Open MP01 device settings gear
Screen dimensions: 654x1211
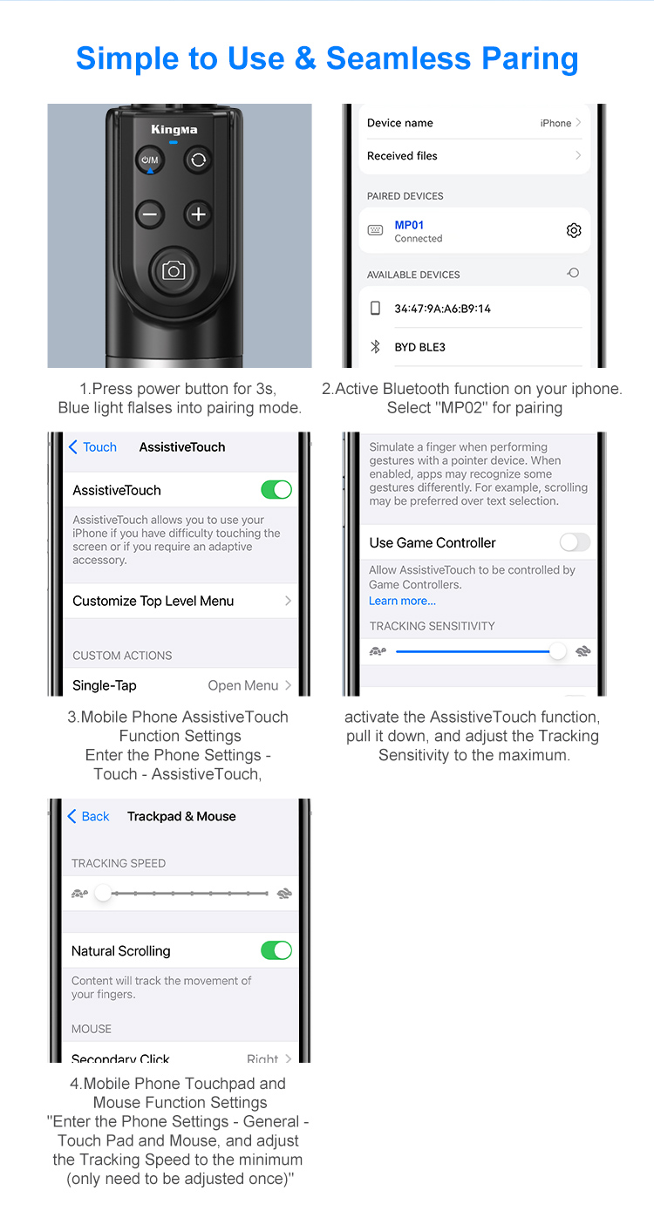pyautogui.click(x=574, y=230)
